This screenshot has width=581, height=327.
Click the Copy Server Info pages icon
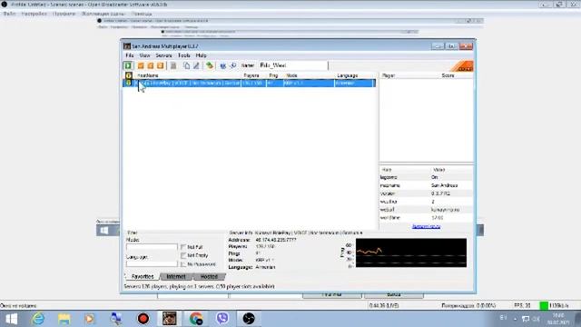(x=186, y=65)
